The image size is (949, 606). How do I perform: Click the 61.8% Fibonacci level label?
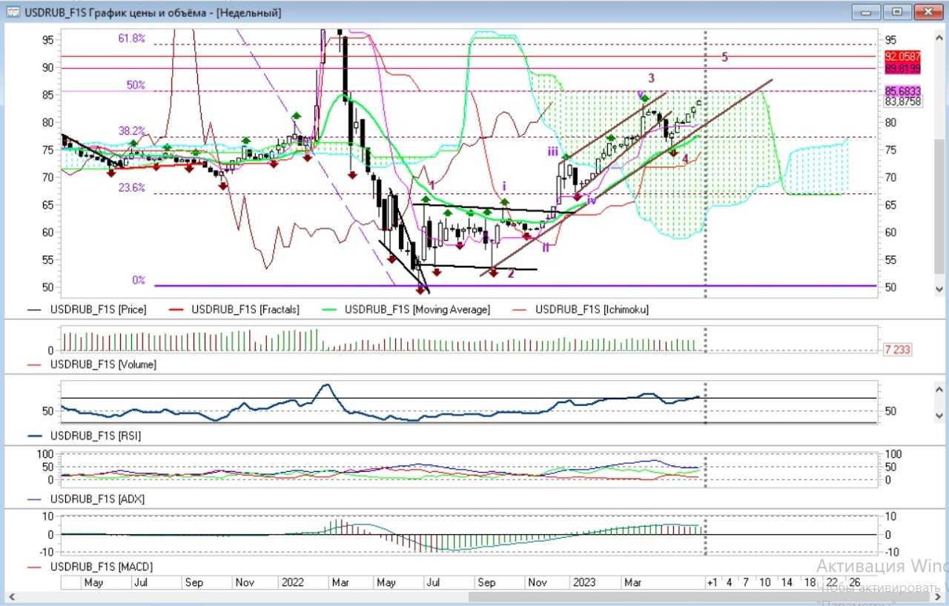[x=132, y=38]
